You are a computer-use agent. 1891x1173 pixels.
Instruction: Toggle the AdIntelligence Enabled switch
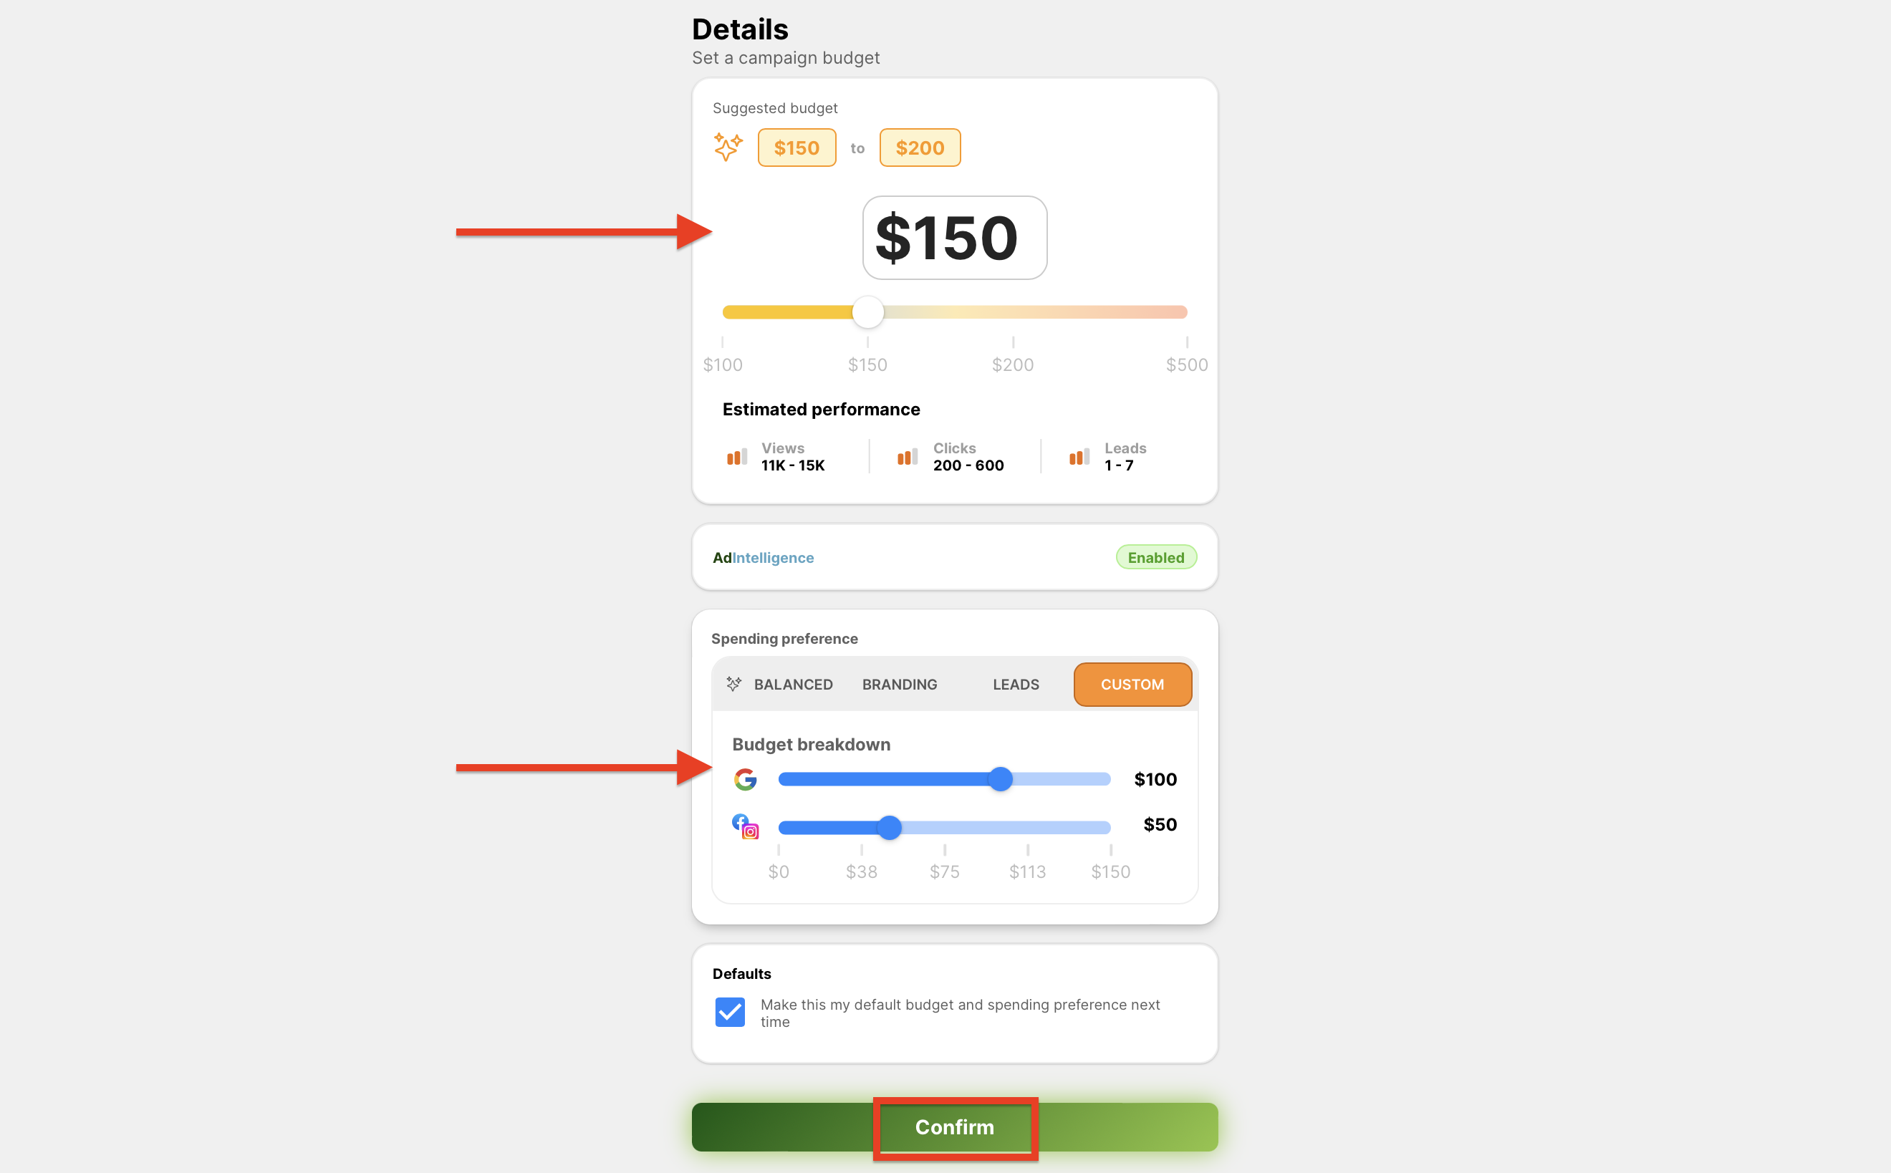pyautogui.click(x=1155, y=556)
